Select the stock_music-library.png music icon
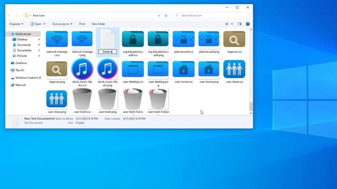 [107, 69]
